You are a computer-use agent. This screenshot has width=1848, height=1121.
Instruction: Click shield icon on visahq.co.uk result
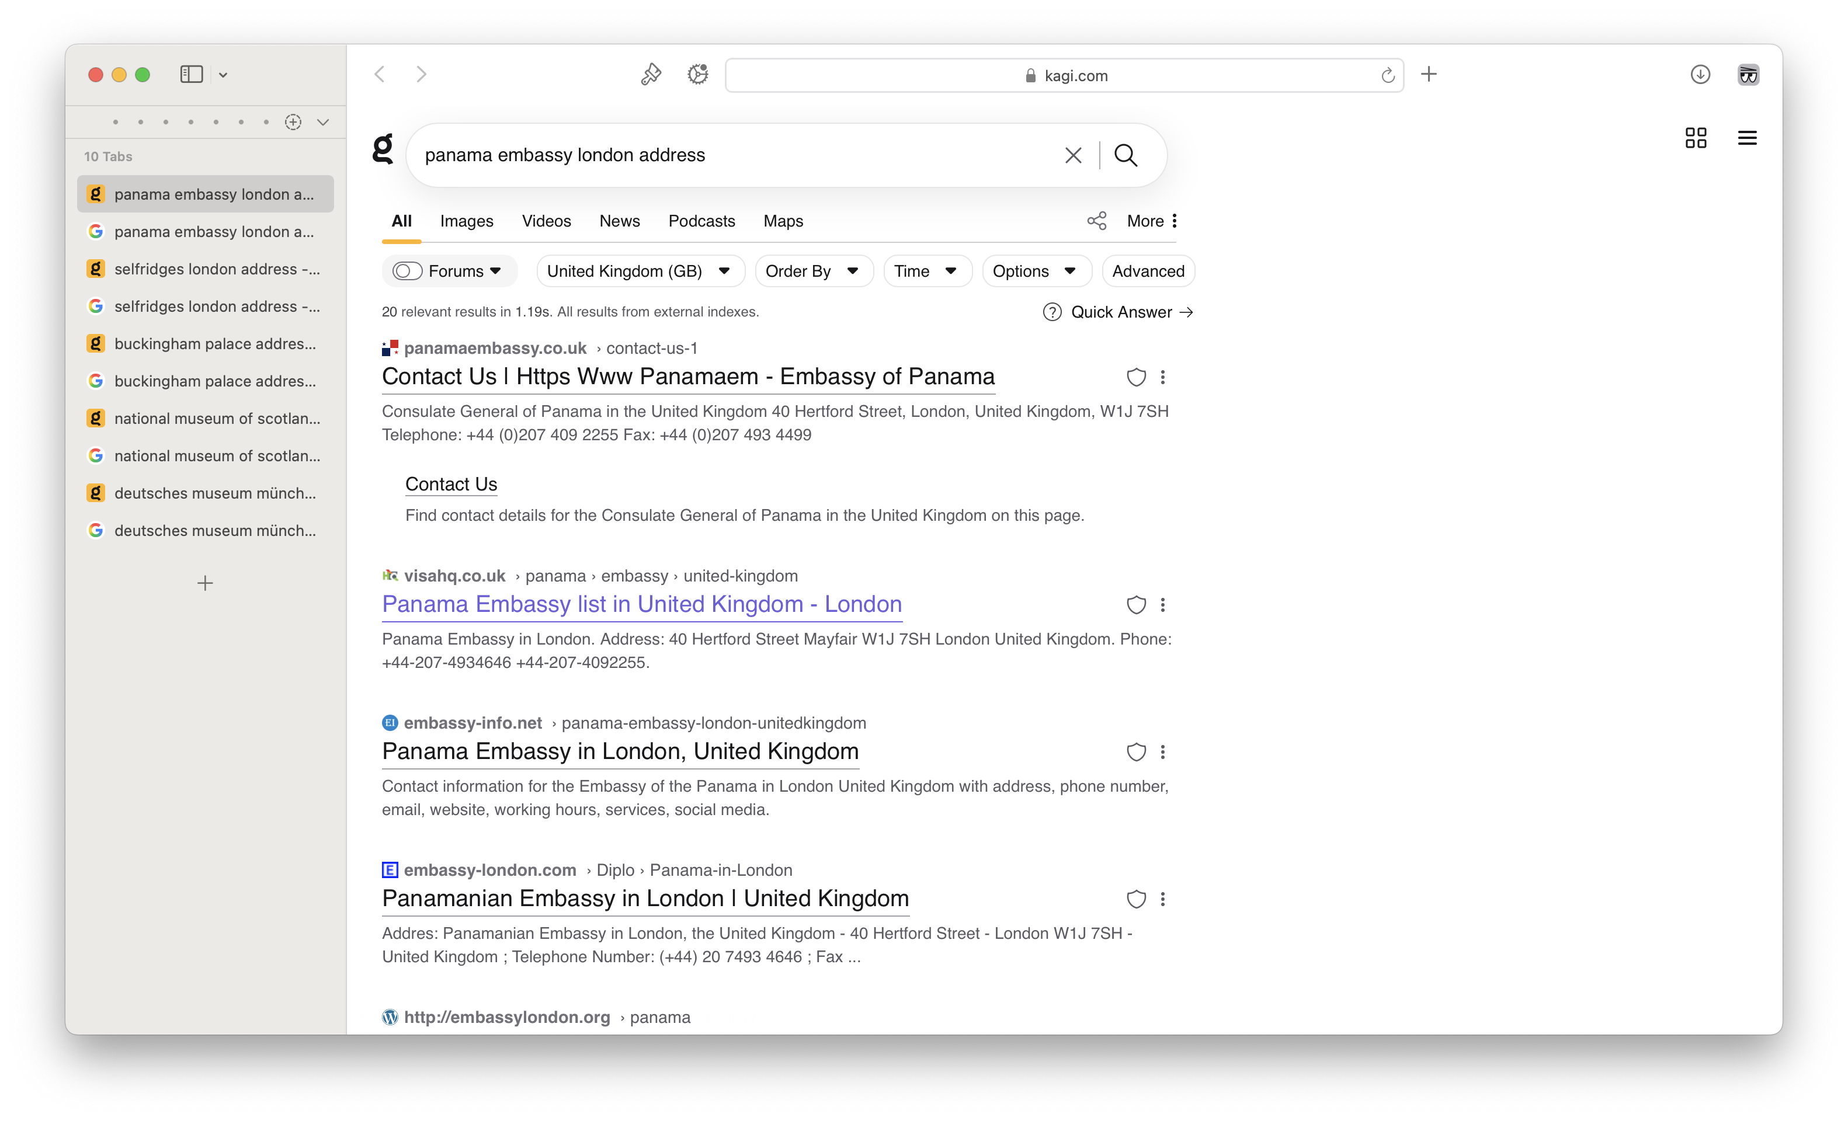(1135, 605)
